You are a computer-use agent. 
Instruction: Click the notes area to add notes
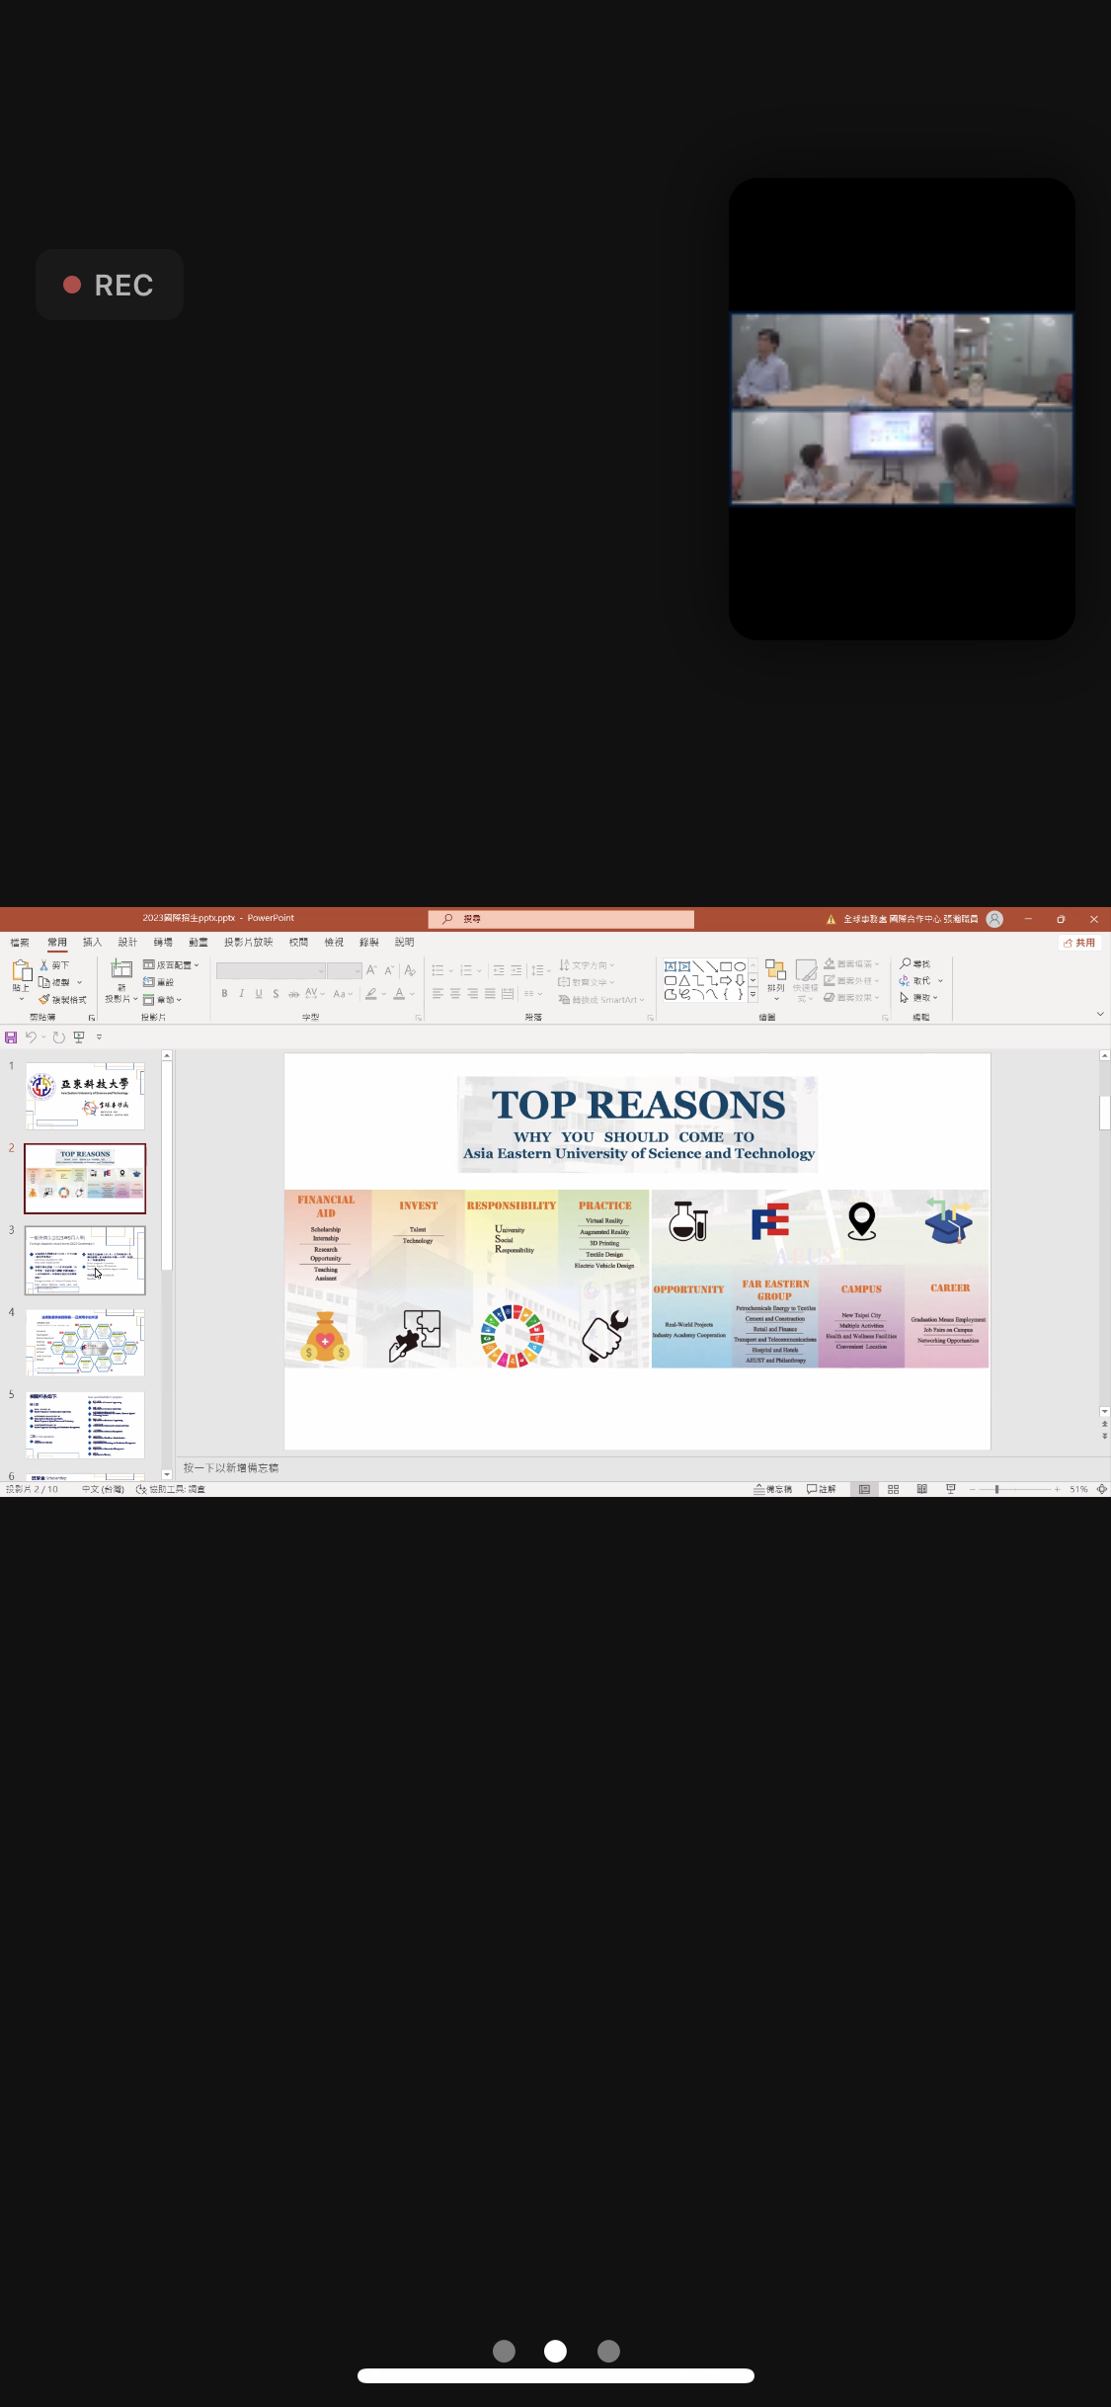coord(638,1468)
